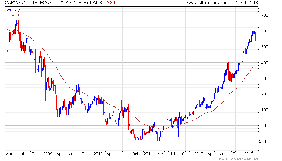Click the '1500' y-axis label
The image size is (282, 161).
click(264, 47)
